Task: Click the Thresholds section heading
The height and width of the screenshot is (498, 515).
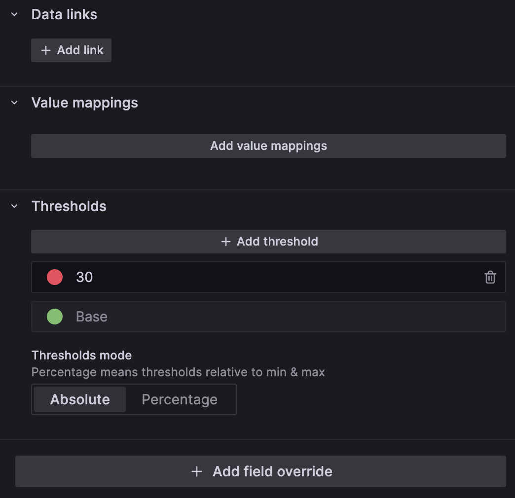Action: click(69, 206)
